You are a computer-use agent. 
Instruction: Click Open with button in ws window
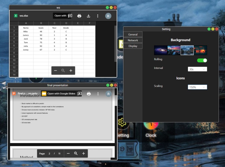[60, 16]
